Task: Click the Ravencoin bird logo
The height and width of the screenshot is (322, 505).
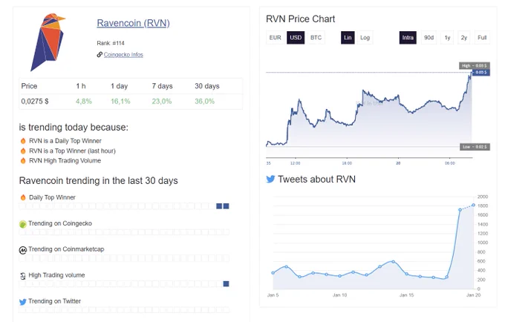Action: coord(48,42)
